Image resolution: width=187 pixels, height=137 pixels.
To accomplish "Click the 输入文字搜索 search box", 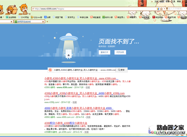I will click(177, 9).
